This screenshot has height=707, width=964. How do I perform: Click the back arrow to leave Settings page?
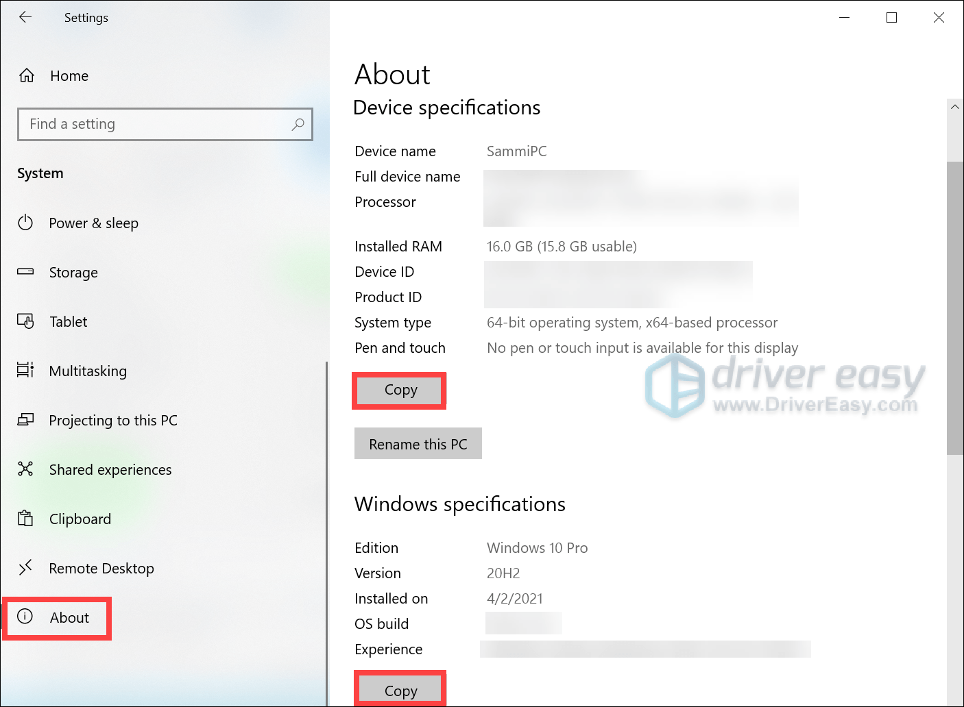[x=26, y=17]
